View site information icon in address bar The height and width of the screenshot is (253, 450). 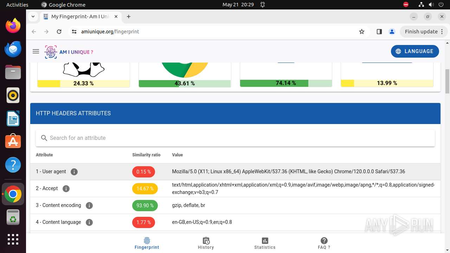click(74, 32)
